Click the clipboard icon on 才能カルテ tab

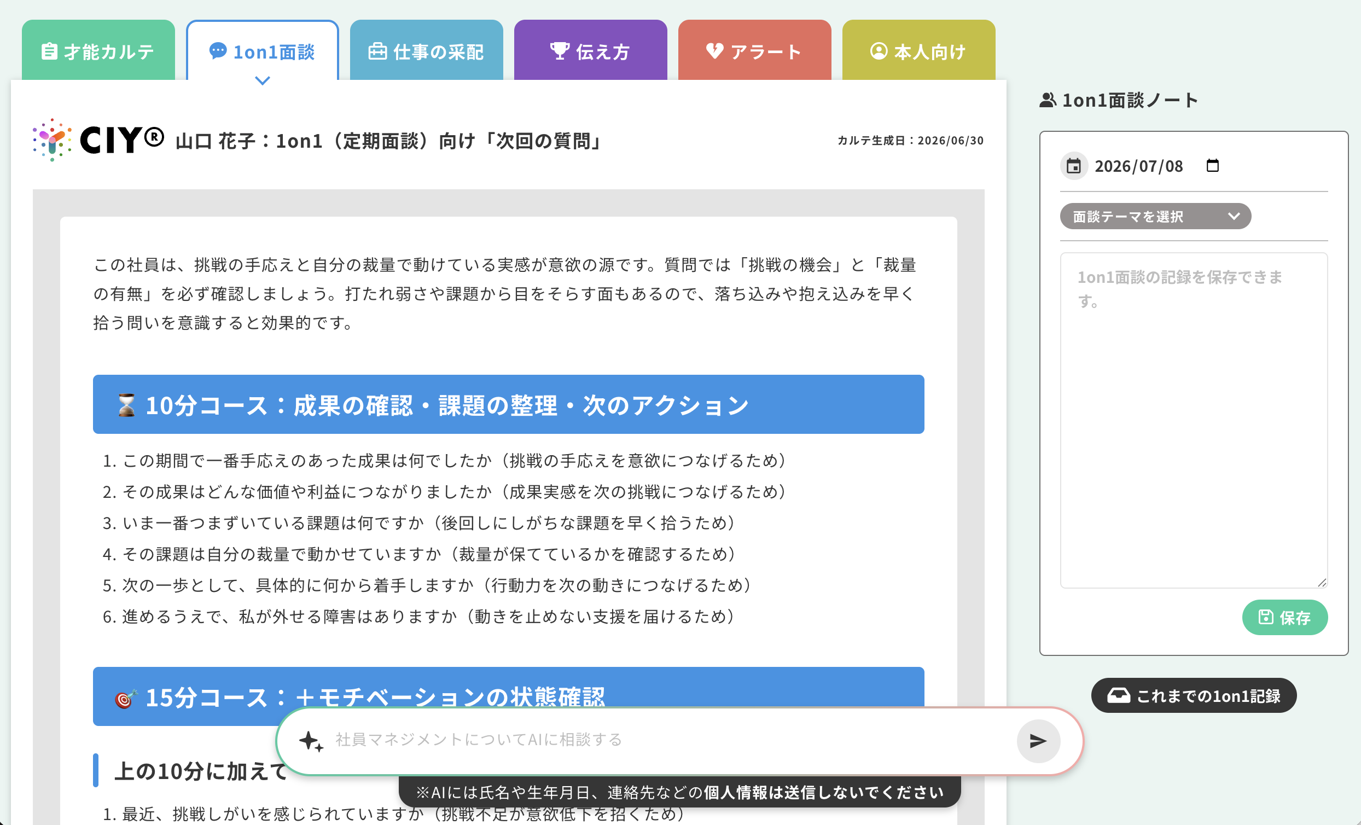click(49, 51)
